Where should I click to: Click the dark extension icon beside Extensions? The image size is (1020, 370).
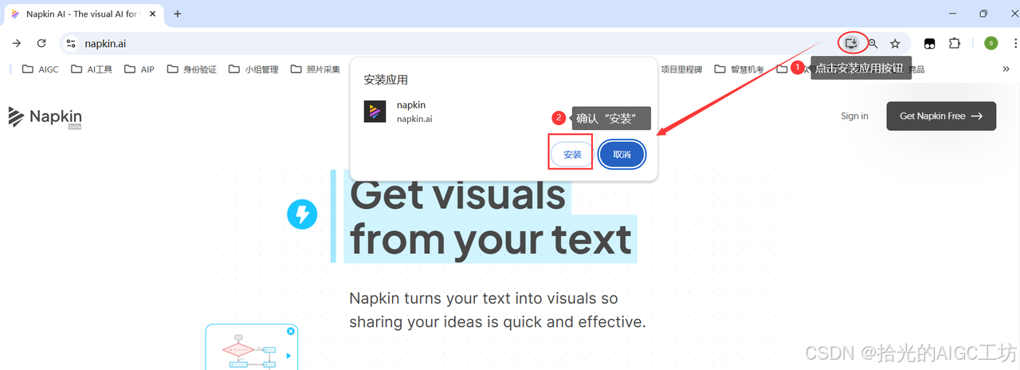[929, 43]
